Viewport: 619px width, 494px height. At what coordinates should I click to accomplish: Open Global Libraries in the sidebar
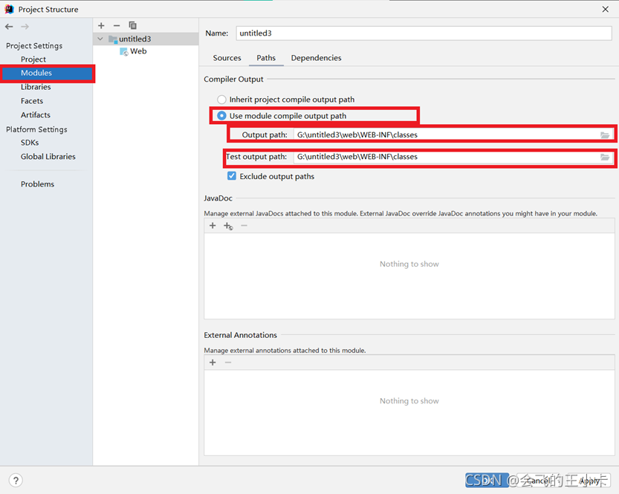click(48, 157)
